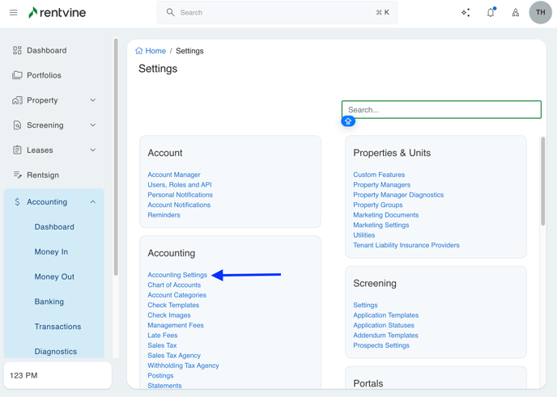The height and width of the screenshot is (397, 557).
Task: Select Portfolios in the sidebar
Action: pos(44,75)
